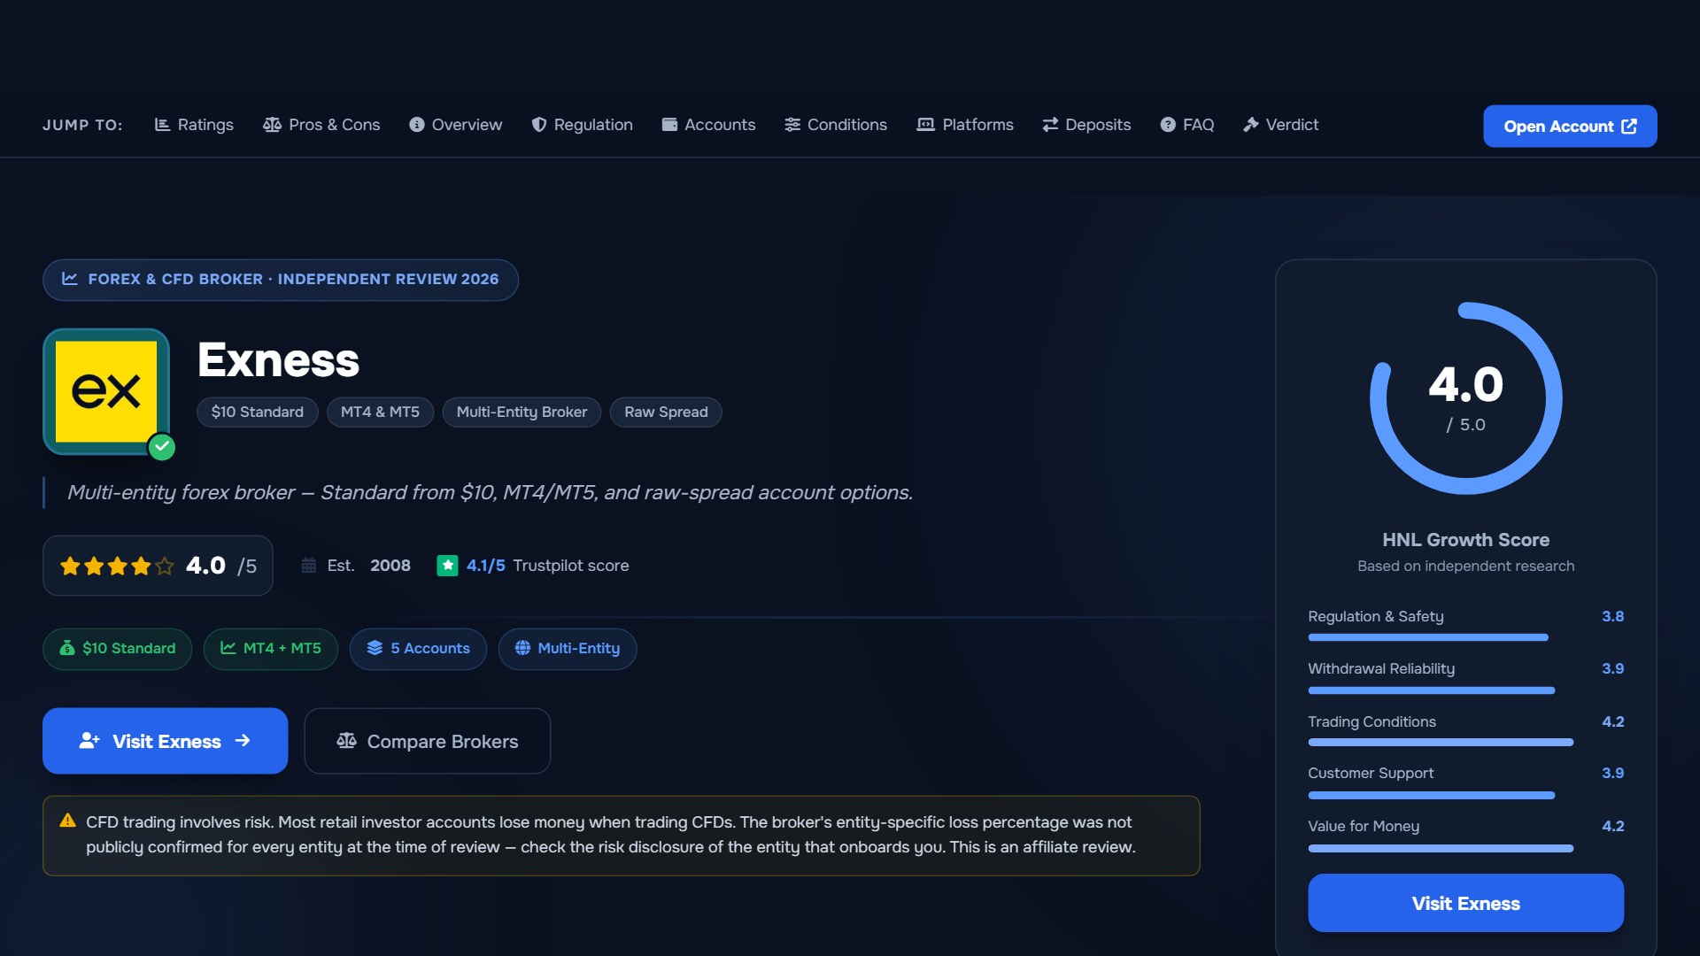Click the empty fifth rating star
The image size is (1700, 956).
165,566
